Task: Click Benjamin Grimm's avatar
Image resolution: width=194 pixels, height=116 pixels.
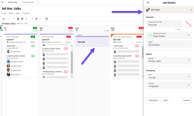Action: 8,61
